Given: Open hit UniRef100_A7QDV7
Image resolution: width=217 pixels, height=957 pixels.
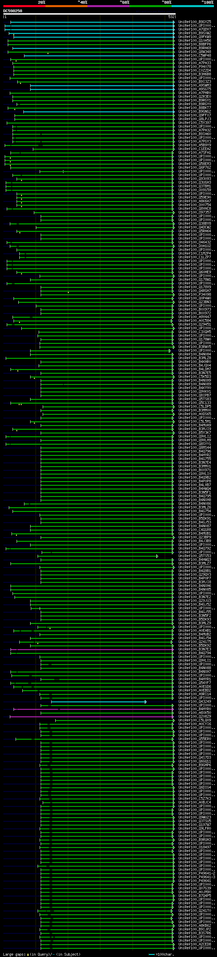Looking at the screenshot, I should pyautogui.click(x=195, y=30).
